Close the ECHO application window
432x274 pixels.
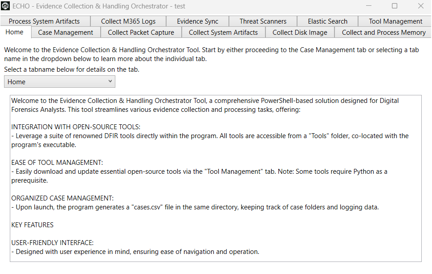pyautogui.click(x=420, y=6)
